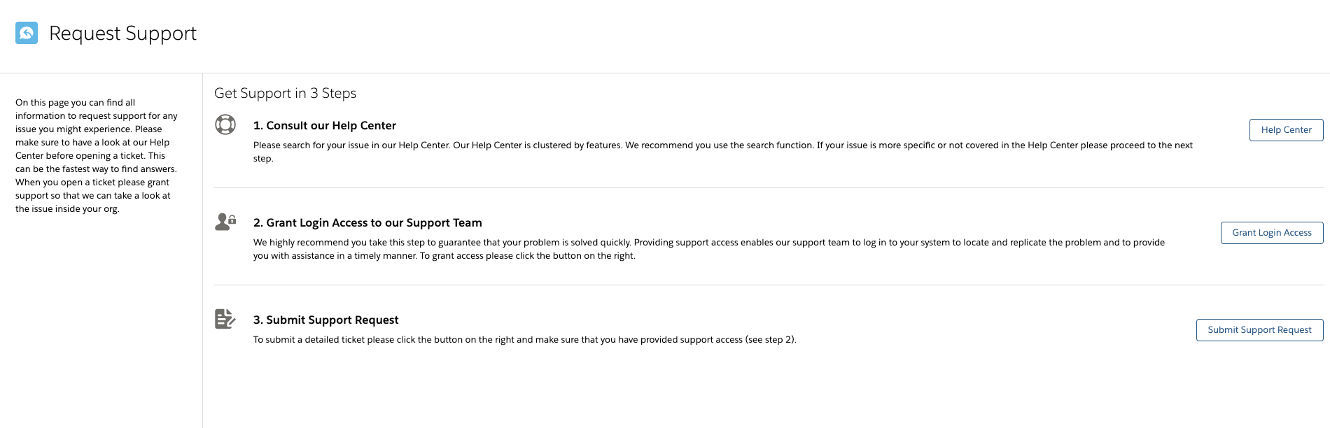Click the document-with-pencil icon beside step 3

pos(225,319)
